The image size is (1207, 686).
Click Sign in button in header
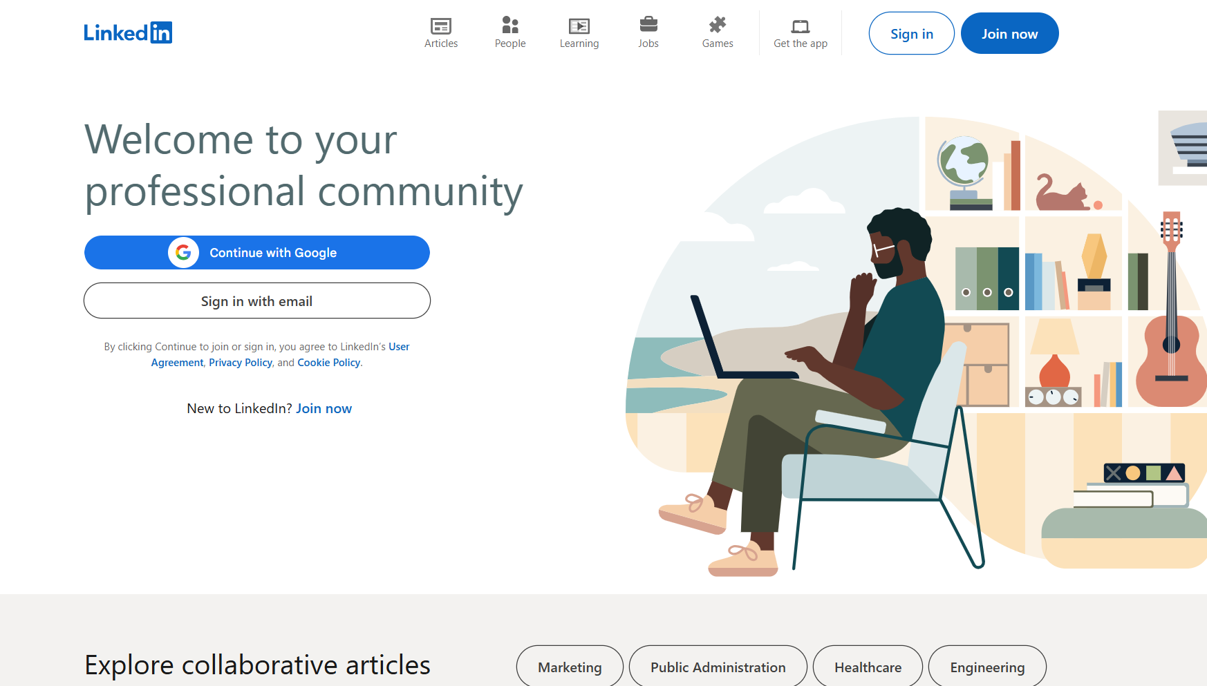(x=911, y=33)
